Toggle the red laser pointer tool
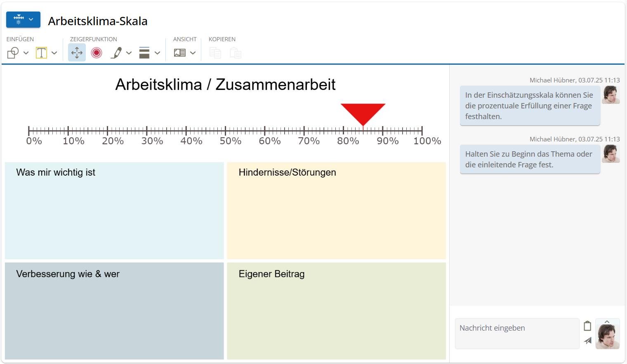This screenshot has height=364, width=627. click(97, 53)
